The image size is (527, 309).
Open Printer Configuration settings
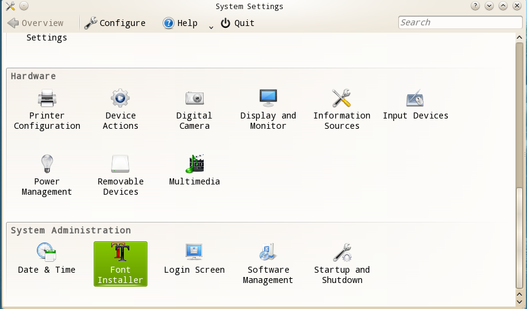click(x=47, y=110)
